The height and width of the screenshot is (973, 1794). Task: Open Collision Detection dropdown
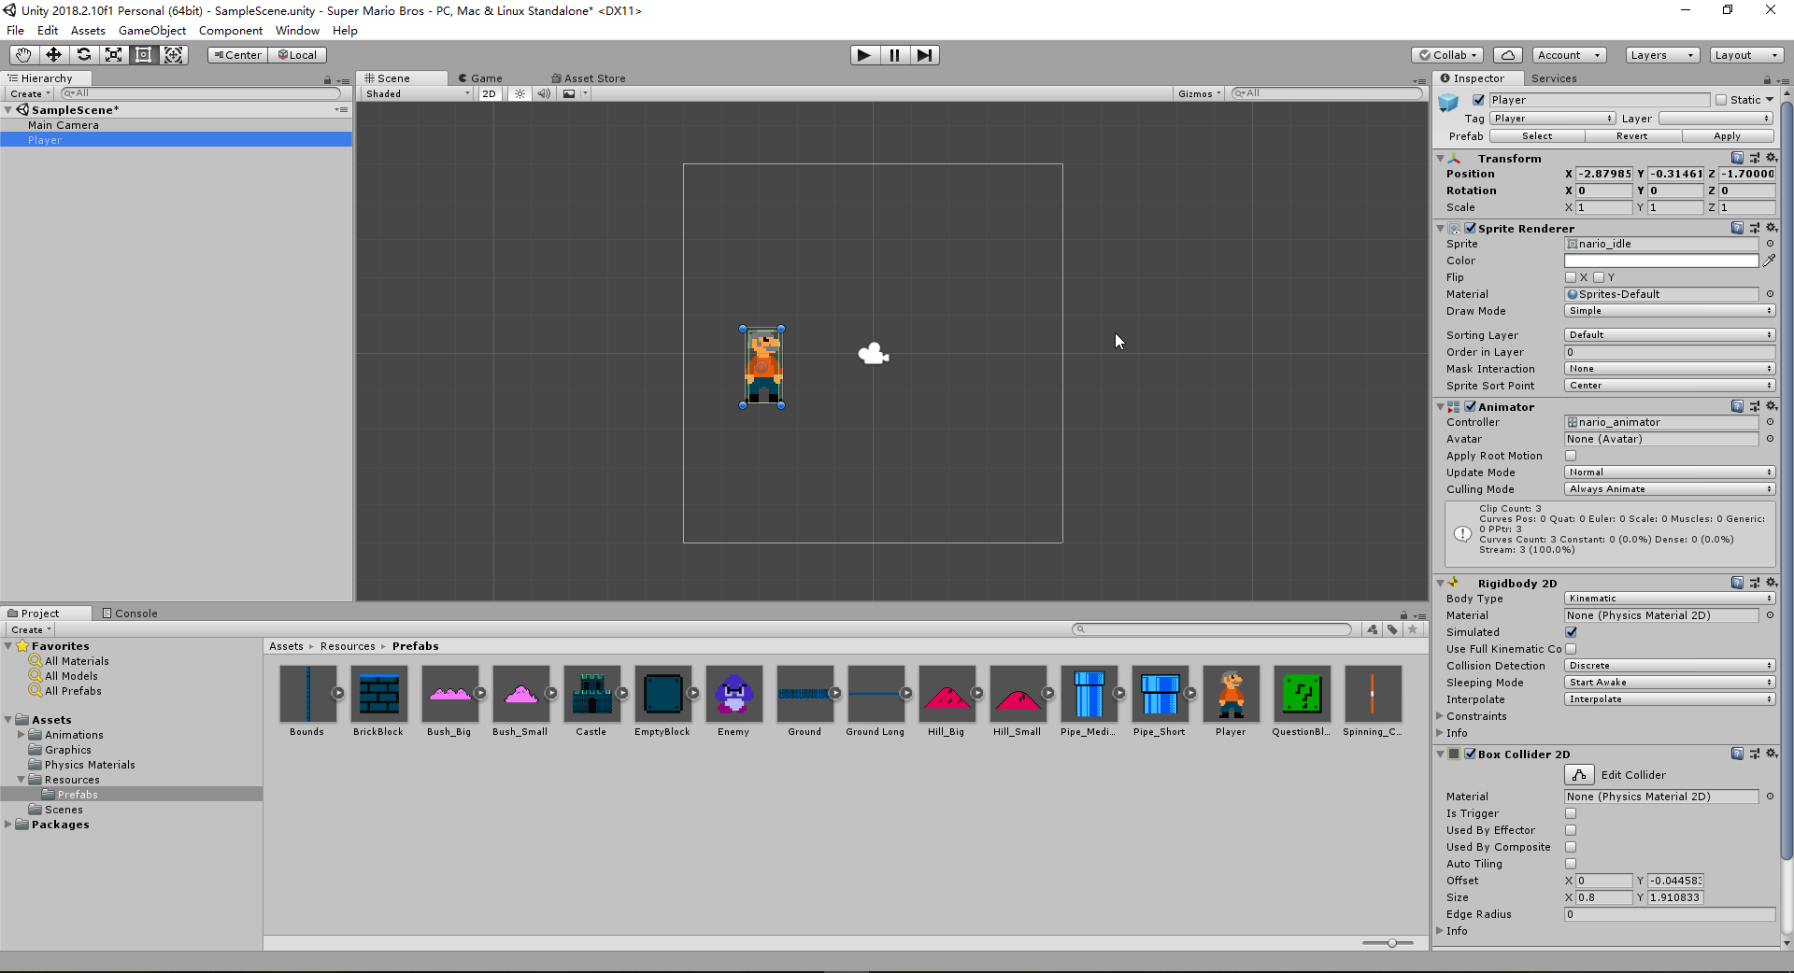(x=1670, y=666)
